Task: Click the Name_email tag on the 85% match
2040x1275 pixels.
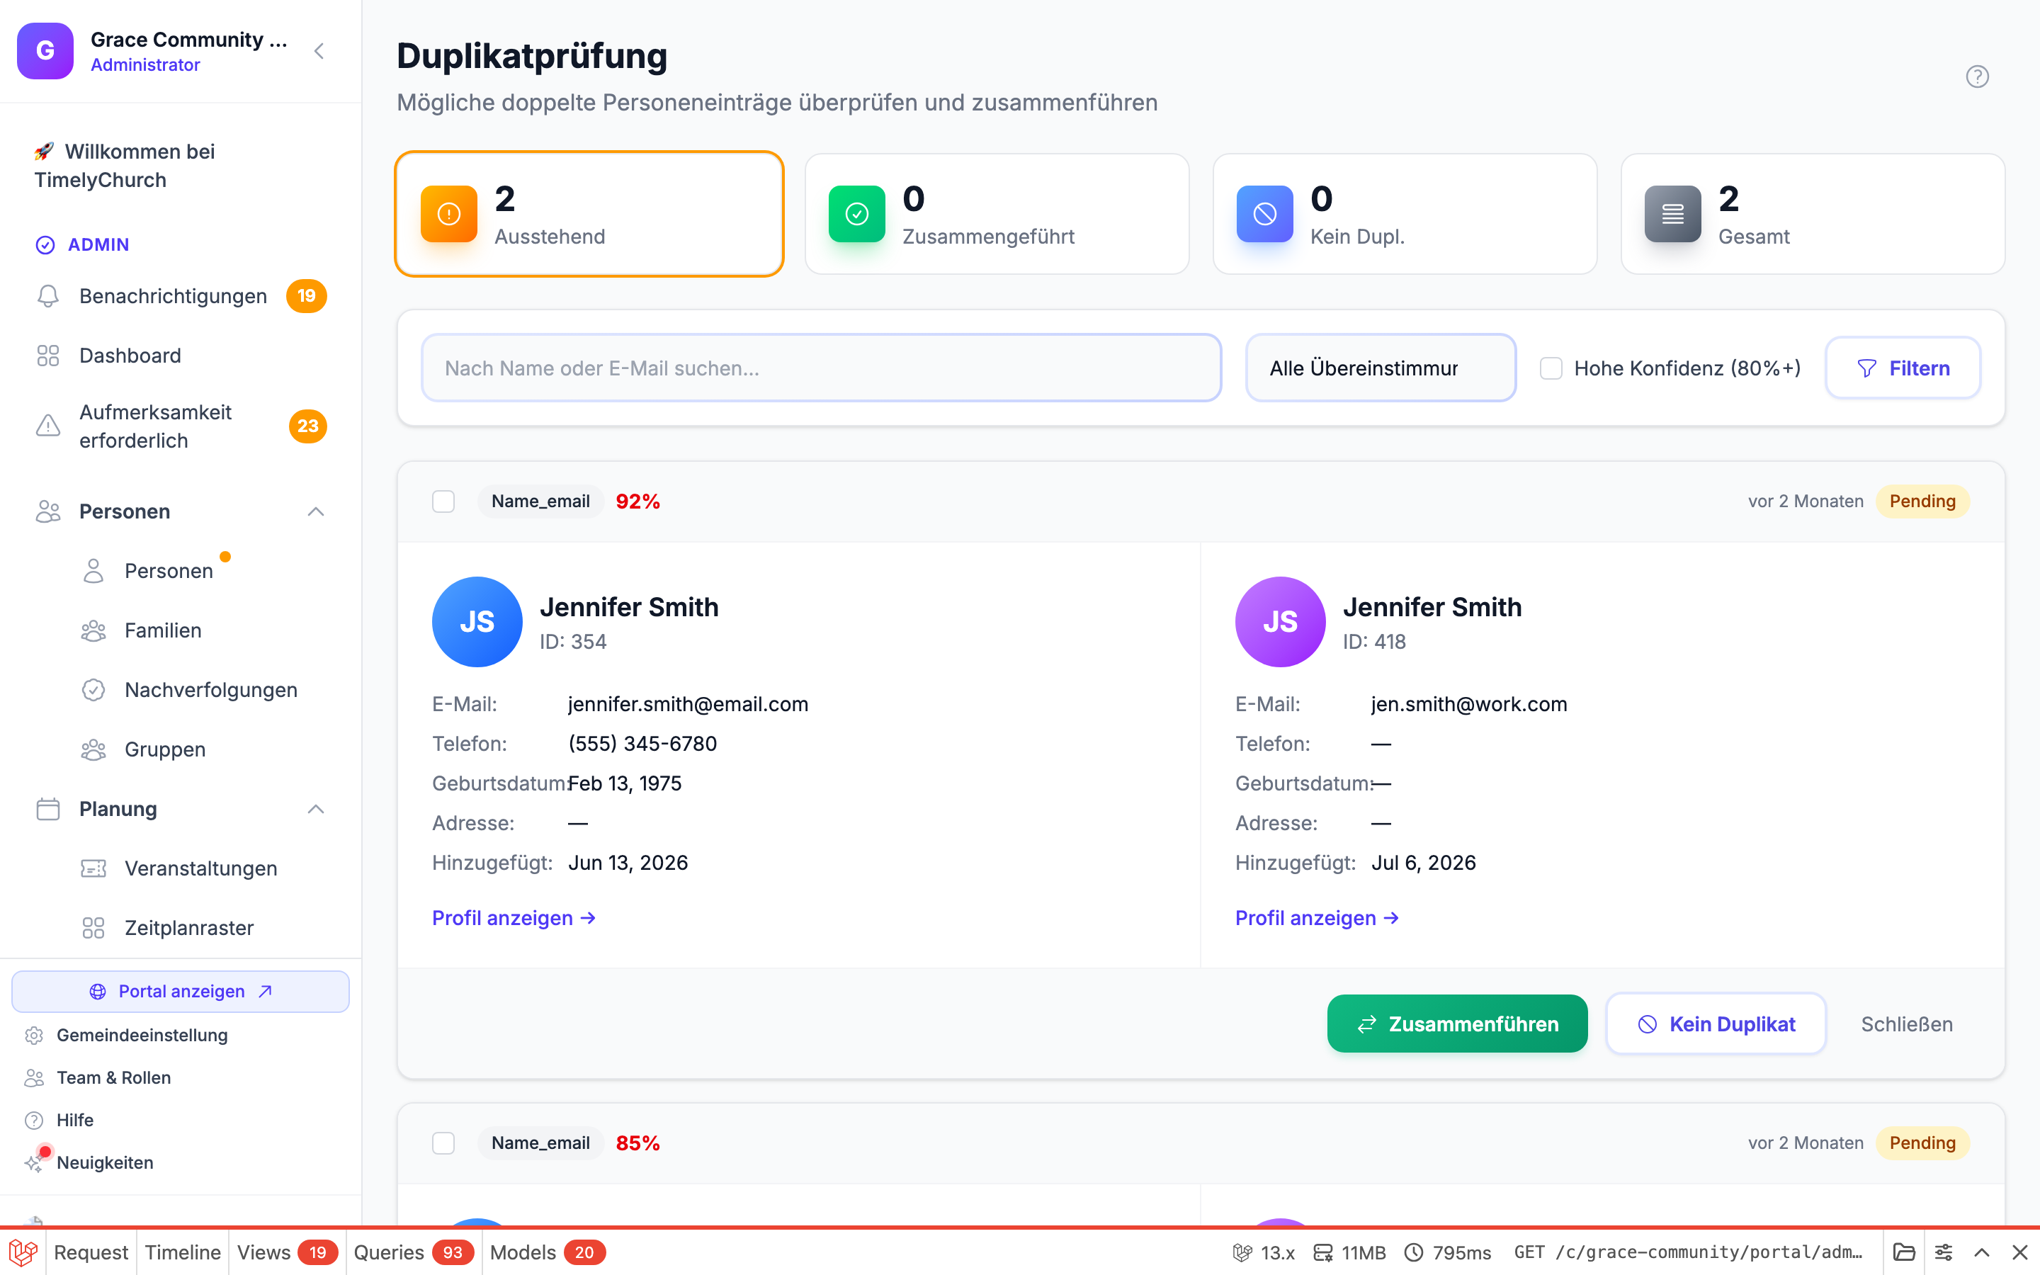Action: [x=540, y=1143]
